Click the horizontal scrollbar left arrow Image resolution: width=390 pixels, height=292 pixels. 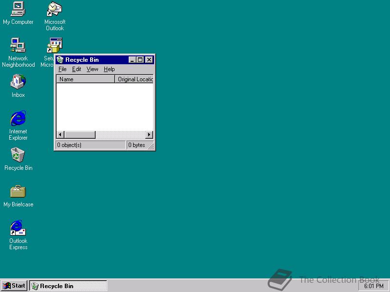coord(60,135)
